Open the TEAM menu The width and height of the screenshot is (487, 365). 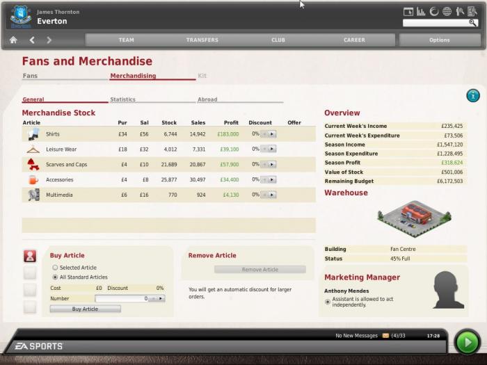coord(126,40)
